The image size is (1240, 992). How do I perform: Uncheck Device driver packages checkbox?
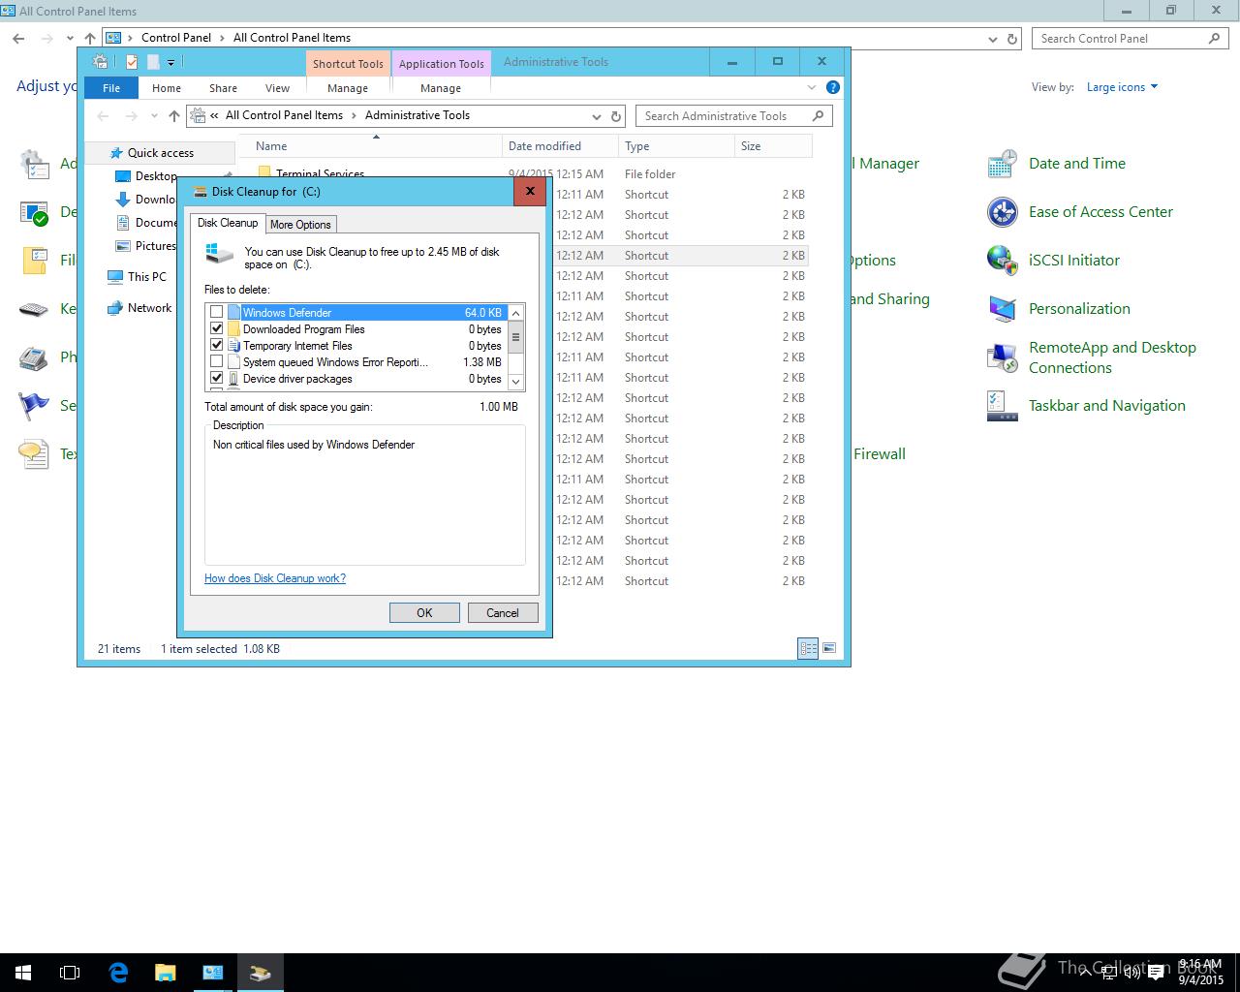[x=217, y=378]
